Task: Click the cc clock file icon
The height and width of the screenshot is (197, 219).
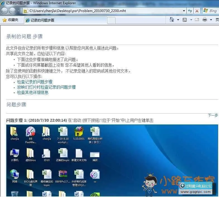Action: tap(95, 176)
